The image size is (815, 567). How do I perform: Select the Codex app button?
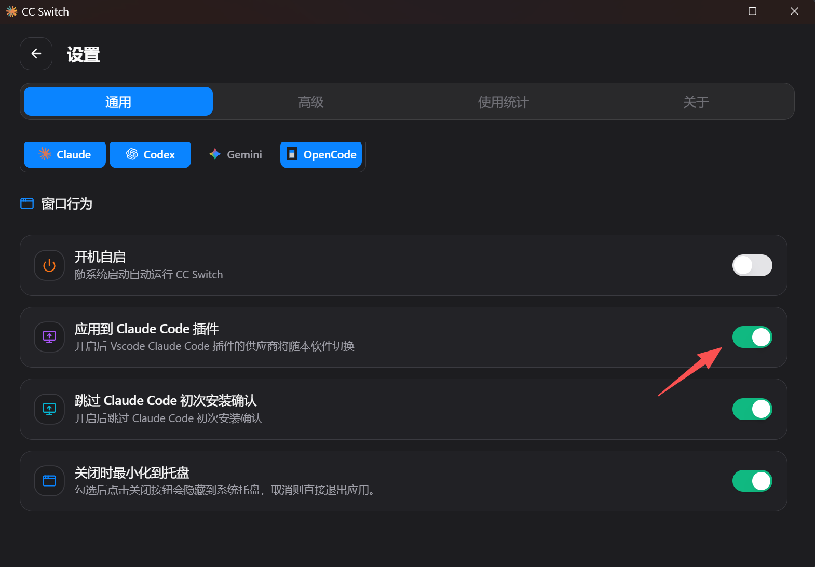tap(151, 154)
